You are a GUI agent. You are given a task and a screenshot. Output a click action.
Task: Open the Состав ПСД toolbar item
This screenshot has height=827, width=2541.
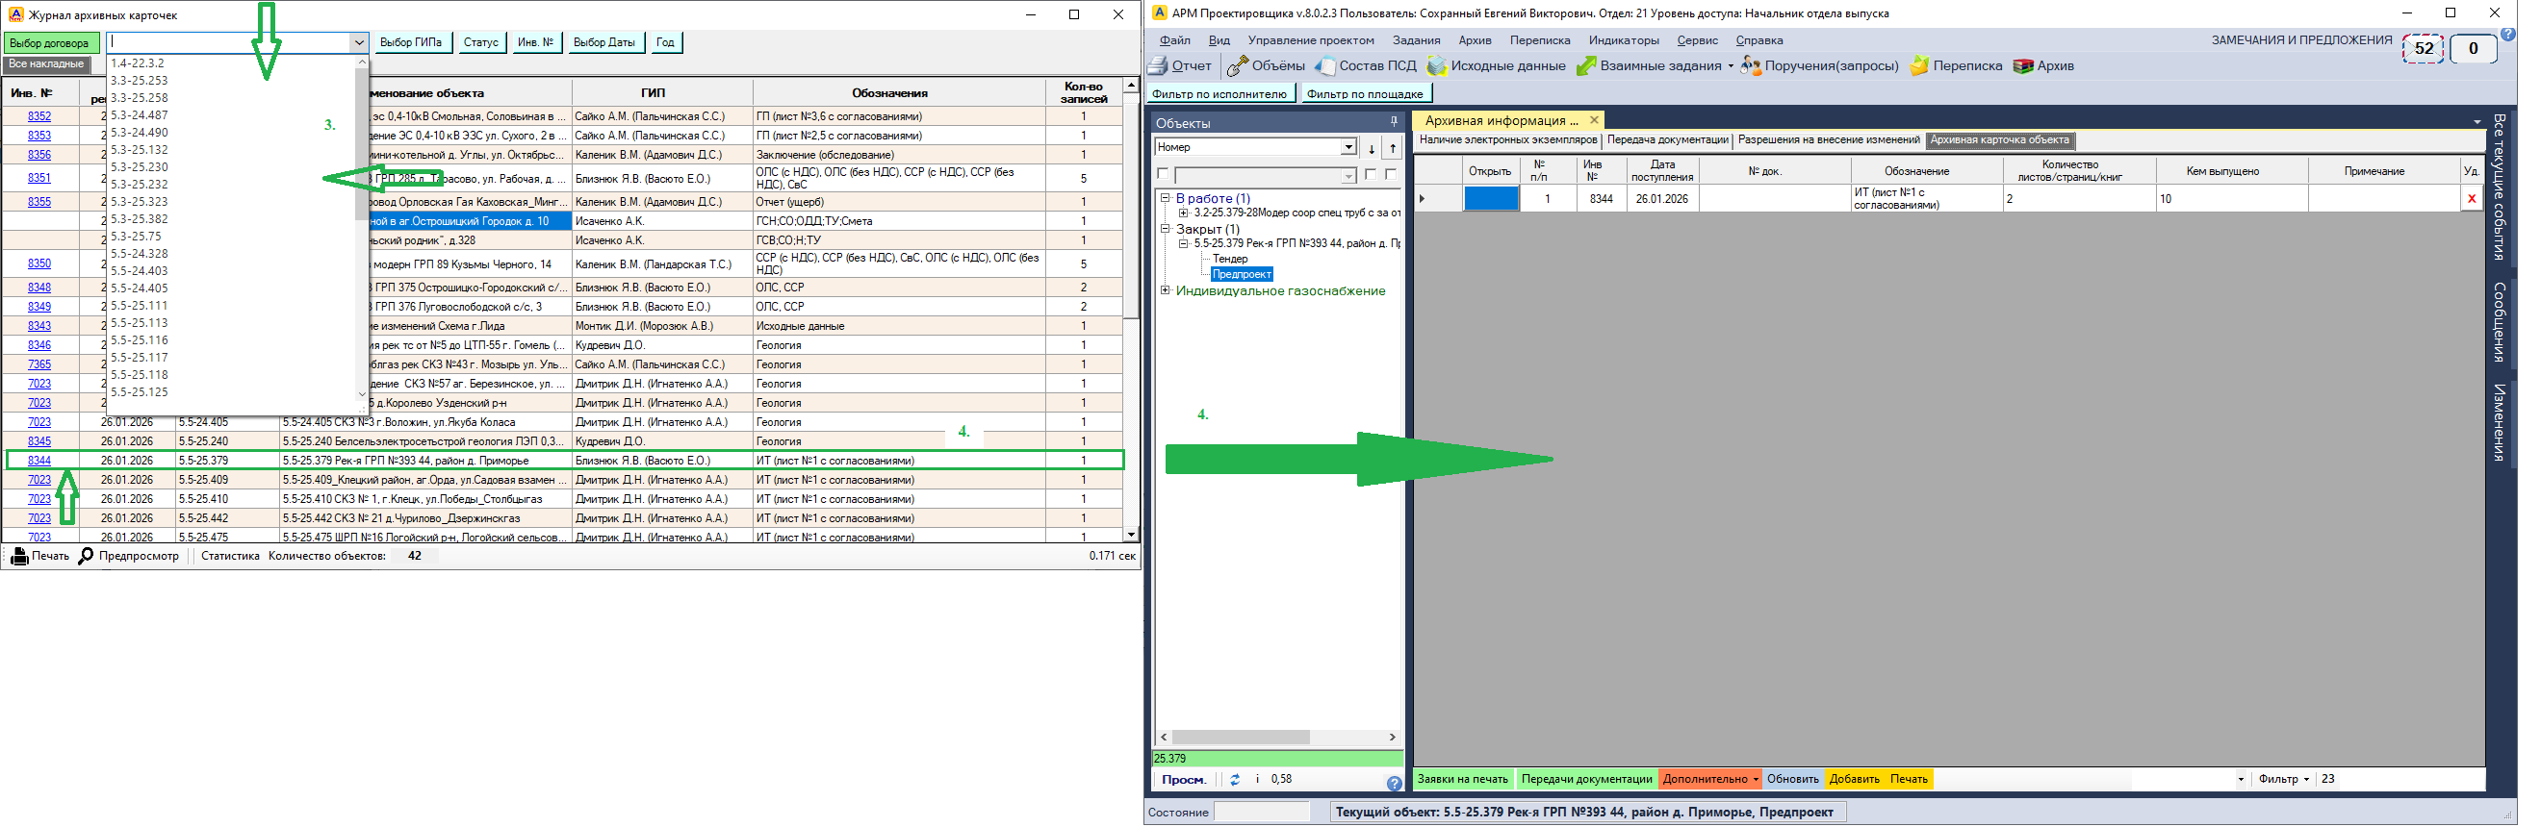tap(1324, 66)
